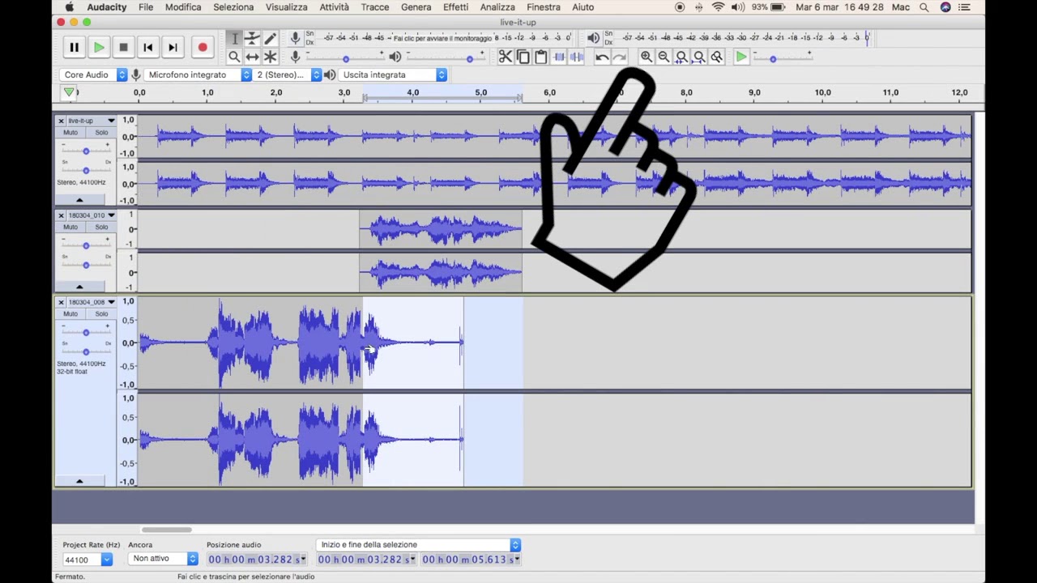Collapse the 180304_010 track
This screenshot has height=583, width=1037.
pos(79,287)
